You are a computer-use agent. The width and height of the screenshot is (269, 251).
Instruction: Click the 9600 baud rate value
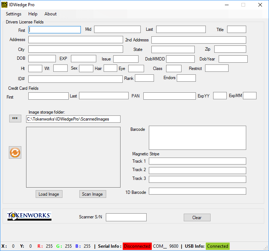[x=174, y=246]
